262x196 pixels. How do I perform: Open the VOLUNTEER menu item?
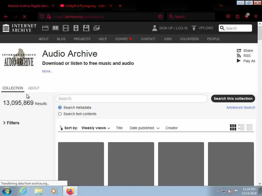189,39
